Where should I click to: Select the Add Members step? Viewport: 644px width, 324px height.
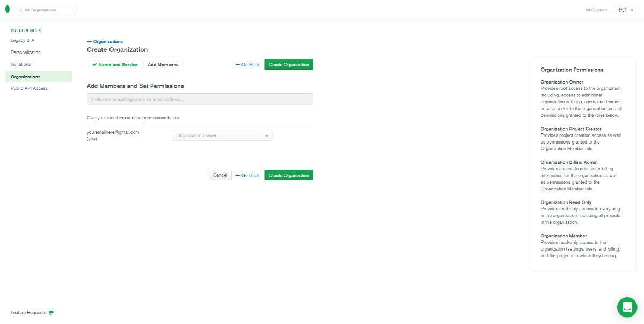pyautogui.click(x=163, y=64)
